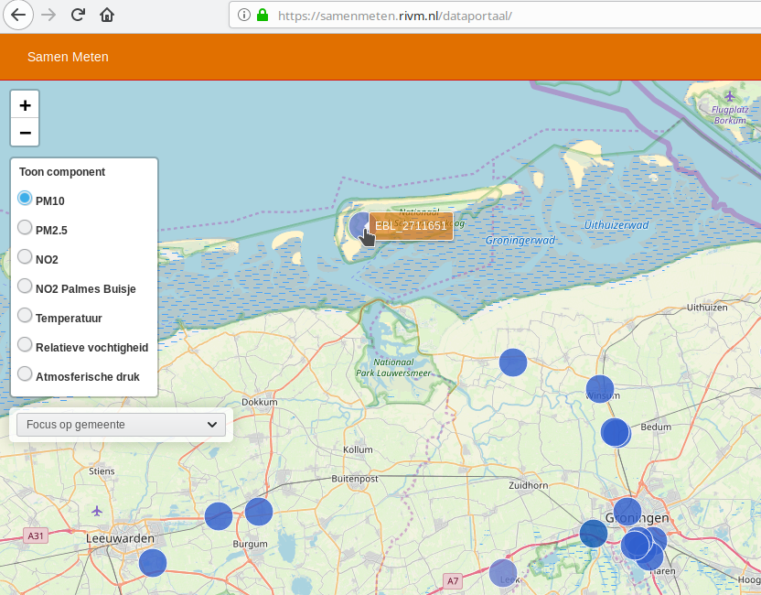Click the green padlock security icon
The height and width of the screenshot is (595, 761).
pyautogui.click(x=263, y=15)
